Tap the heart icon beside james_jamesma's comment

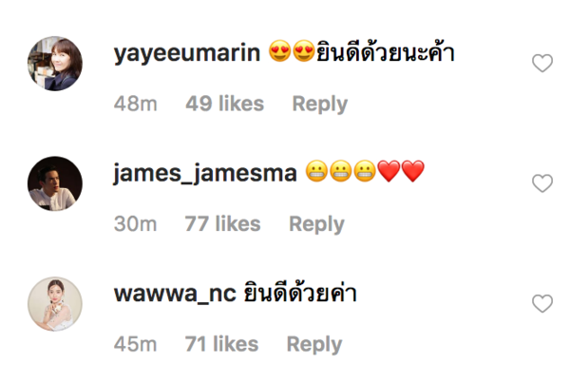(542, 183)
